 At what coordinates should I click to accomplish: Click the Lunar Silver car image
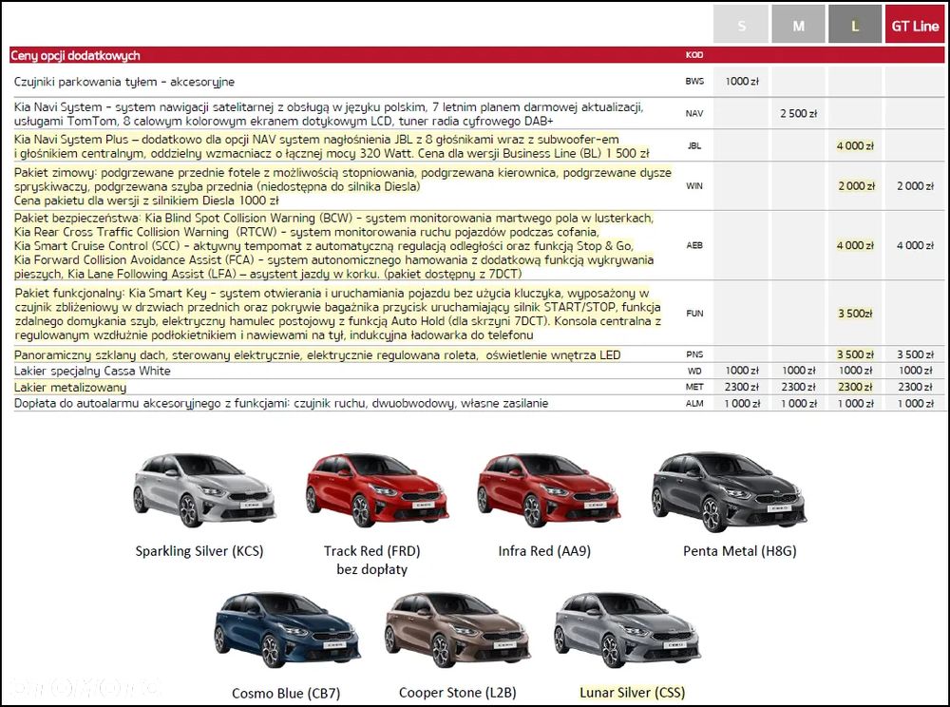(628, 630)
